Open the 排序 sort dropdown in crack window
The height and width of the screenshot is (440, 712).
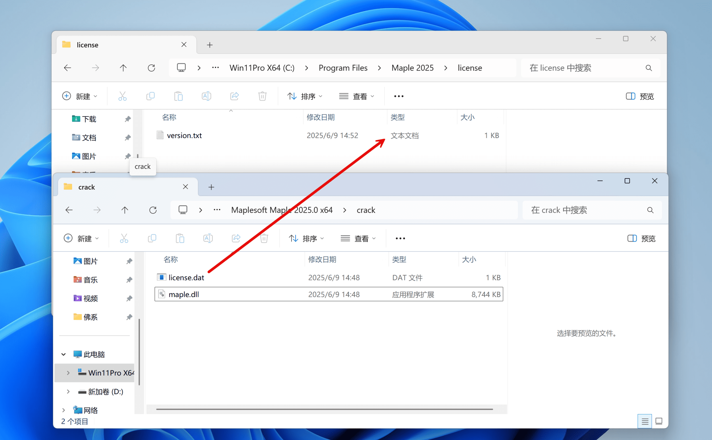click(306, 238)
